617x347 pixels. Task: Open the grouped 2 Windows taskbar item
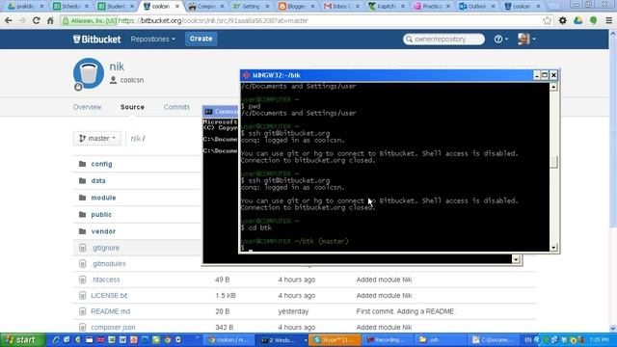click(282, 340)
